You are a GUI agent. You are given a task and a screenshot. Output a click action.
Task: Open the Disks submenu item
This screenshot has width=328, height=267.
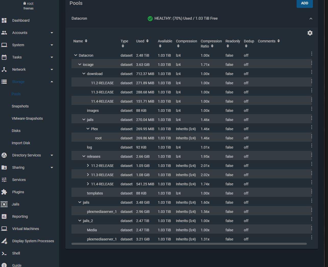pyautogui.click(x=16, y=131)
